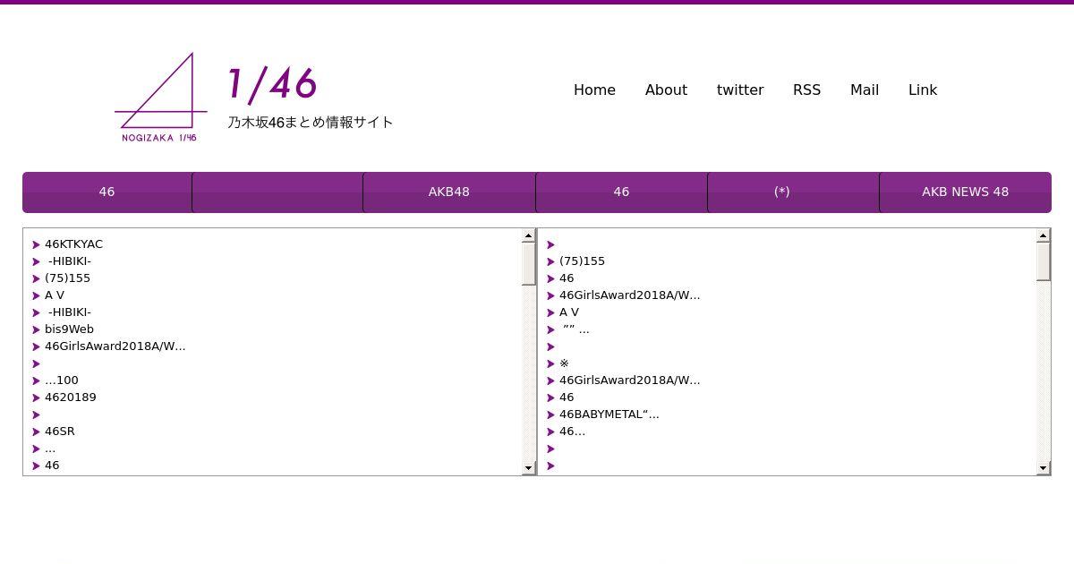Click the arrow bullet beside 46KTKYAC

pyautogui.click(x=37, y=244)
